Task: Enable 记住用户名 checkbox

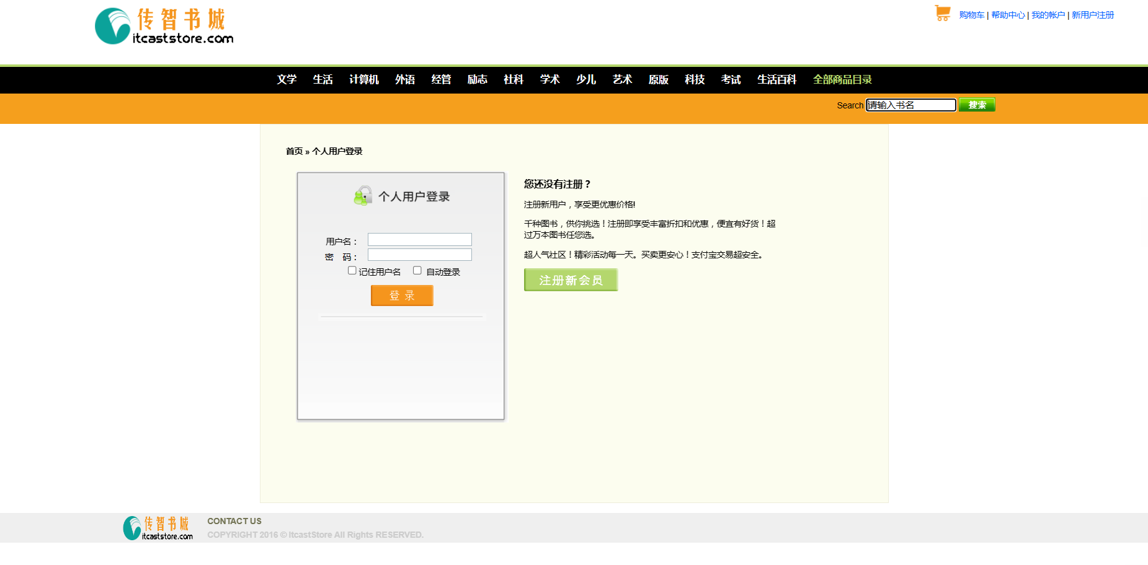Action: [x=352, y=270]
